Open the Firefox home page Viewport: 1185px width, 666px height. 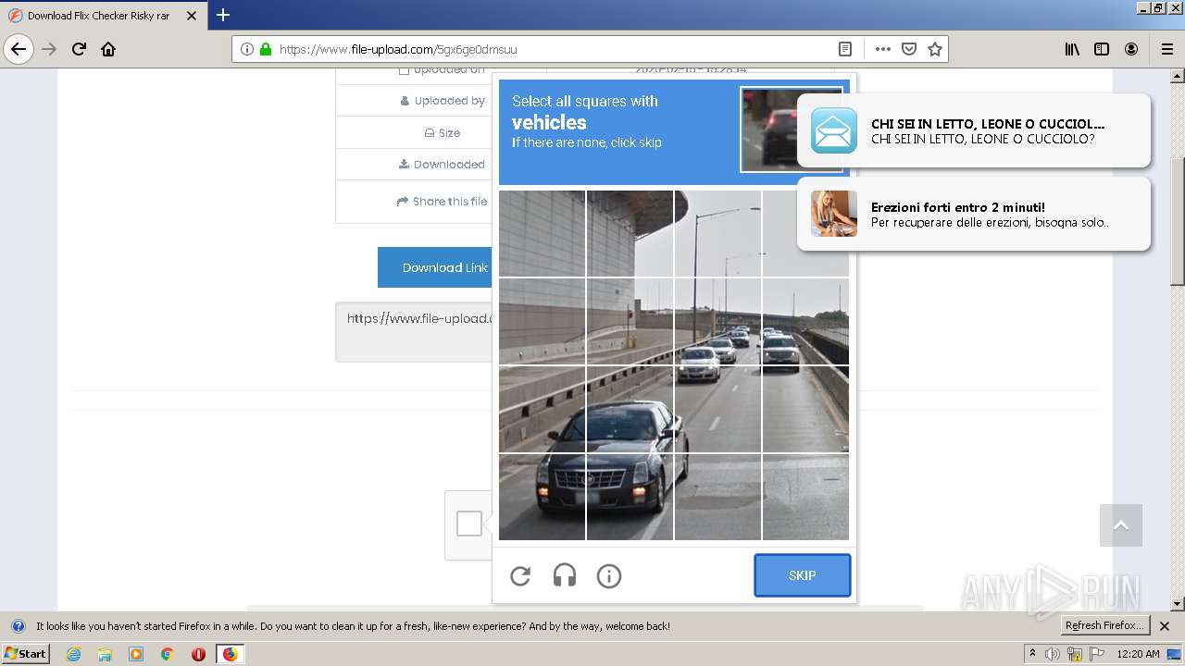click(x=108, y=49)
